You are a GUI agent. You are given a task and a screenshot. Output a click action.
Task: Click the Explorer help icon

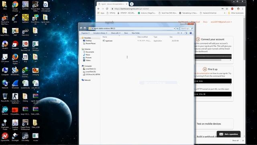[x=191, y=33]
